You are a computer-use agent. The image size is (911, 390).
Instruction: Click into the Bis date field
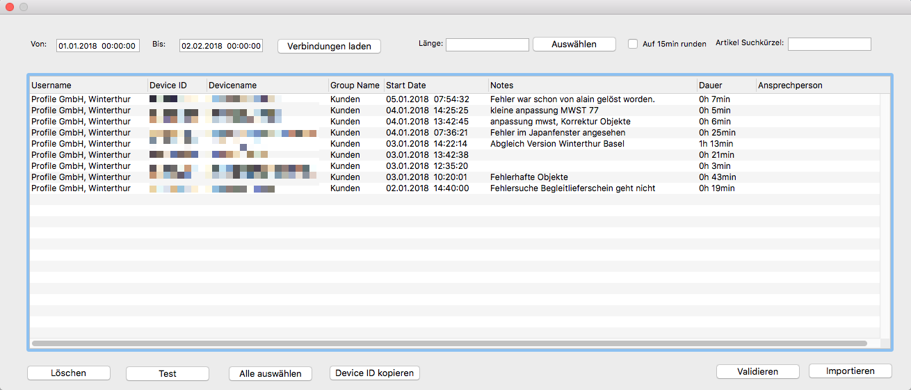tap(221, 46)
